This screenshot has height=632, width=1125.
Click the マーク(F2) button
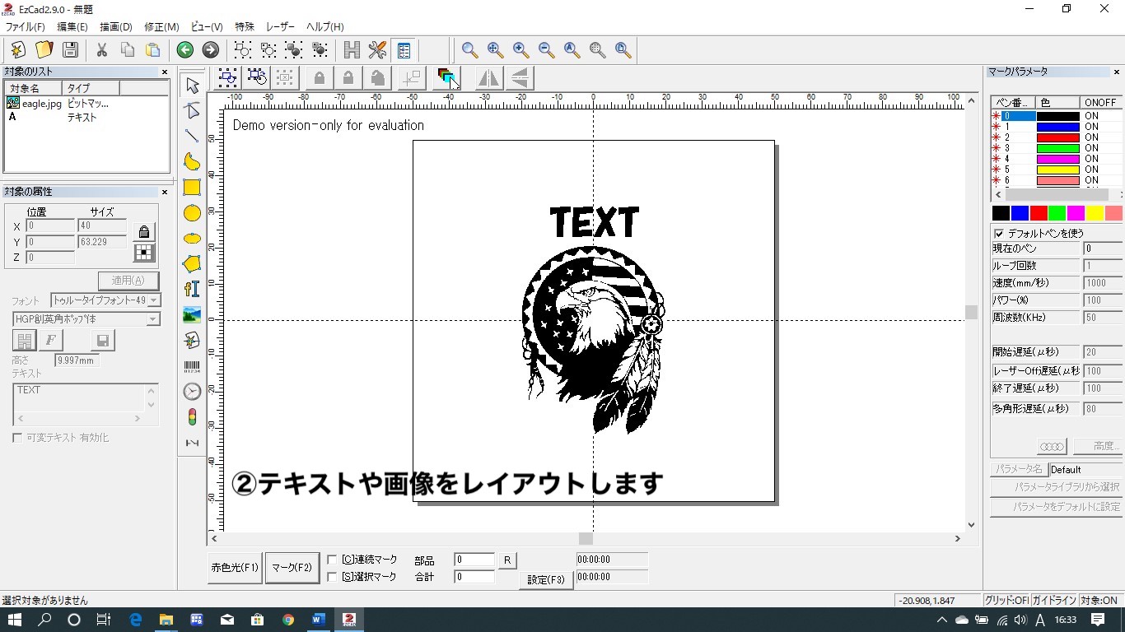pos(292,568)
